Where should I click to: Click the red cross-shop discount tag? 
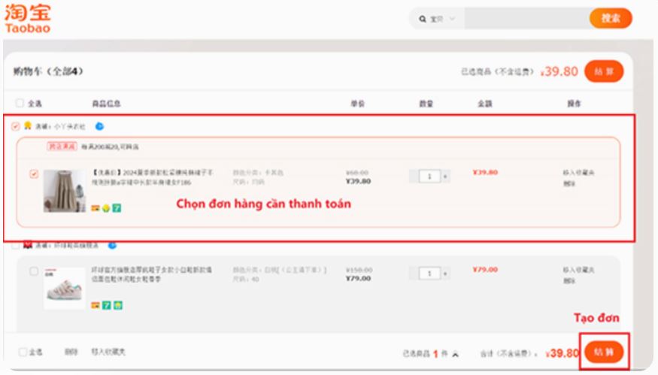point(62,147)
